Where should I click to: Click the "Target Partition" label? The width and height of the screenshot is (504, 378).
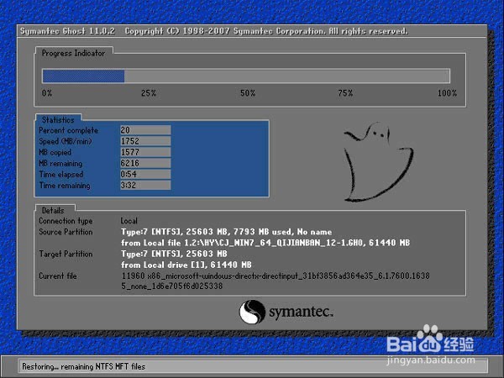coord(66,254)
